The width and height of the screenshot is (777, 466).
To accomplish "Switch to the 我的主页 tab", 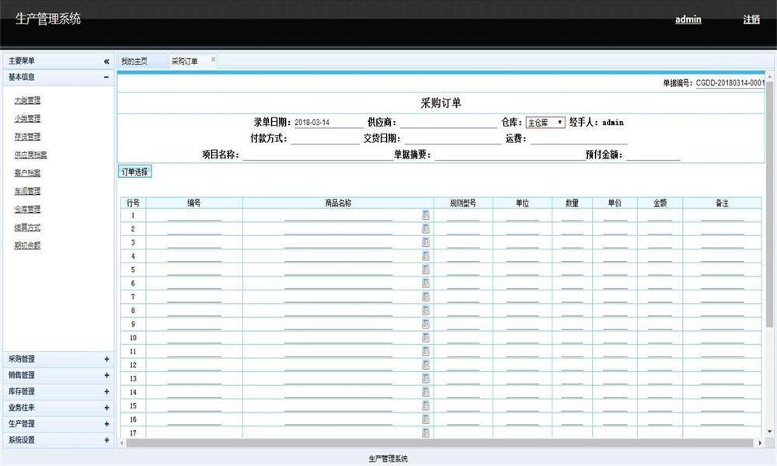I will (134, 61).
